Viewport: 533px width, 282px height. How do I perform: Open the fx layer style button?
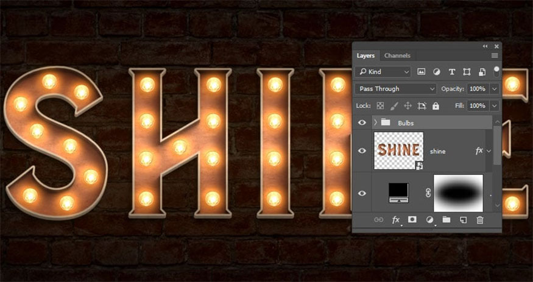pyautogui.click(x=396, y=220)
